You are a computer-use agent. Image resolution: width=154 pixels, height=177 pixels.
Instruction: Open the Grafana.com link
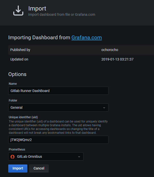(x=86, y=37)
